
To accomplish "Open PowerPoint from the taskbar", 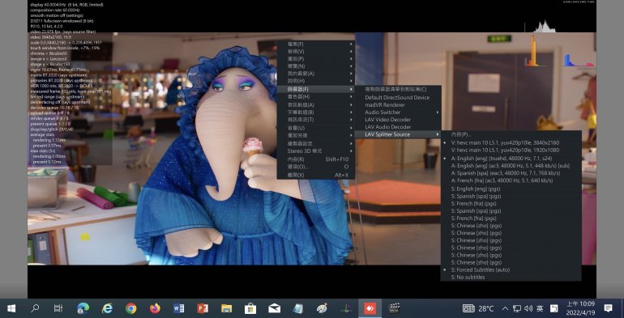I will 203,308.
